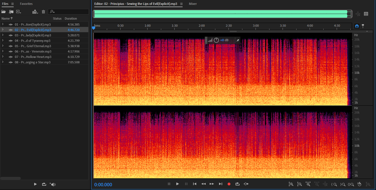376x190 pixels.
Task: Click the Open File folder icon
Action: pos(4,12)
